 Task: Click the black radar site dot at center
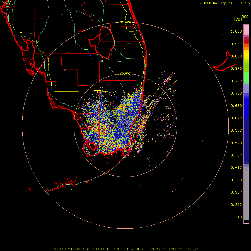[x=126, y=125]
